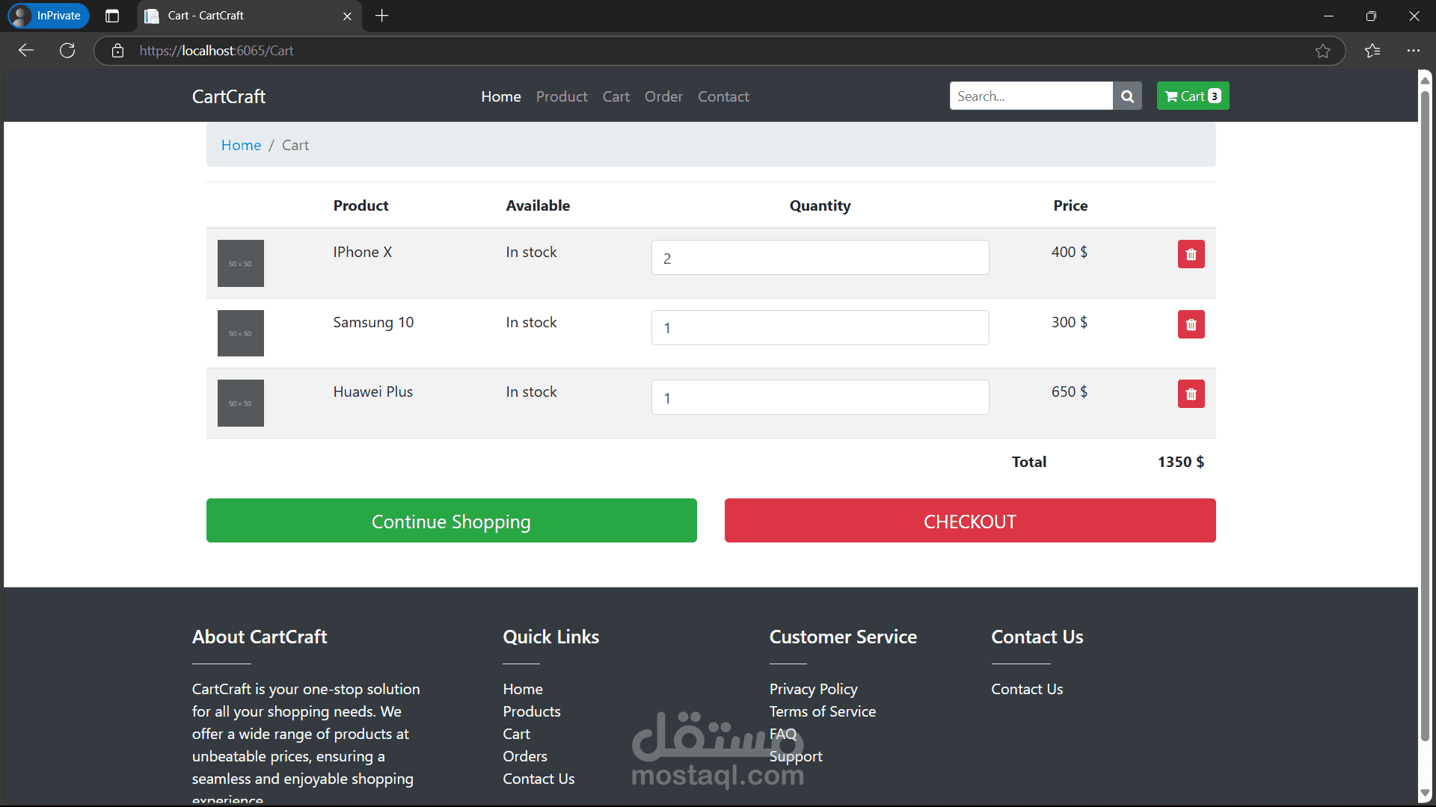Remove Samsung 10 via the trash icon
This screenshot has width=1436, height=807.
click(1191, 324)
